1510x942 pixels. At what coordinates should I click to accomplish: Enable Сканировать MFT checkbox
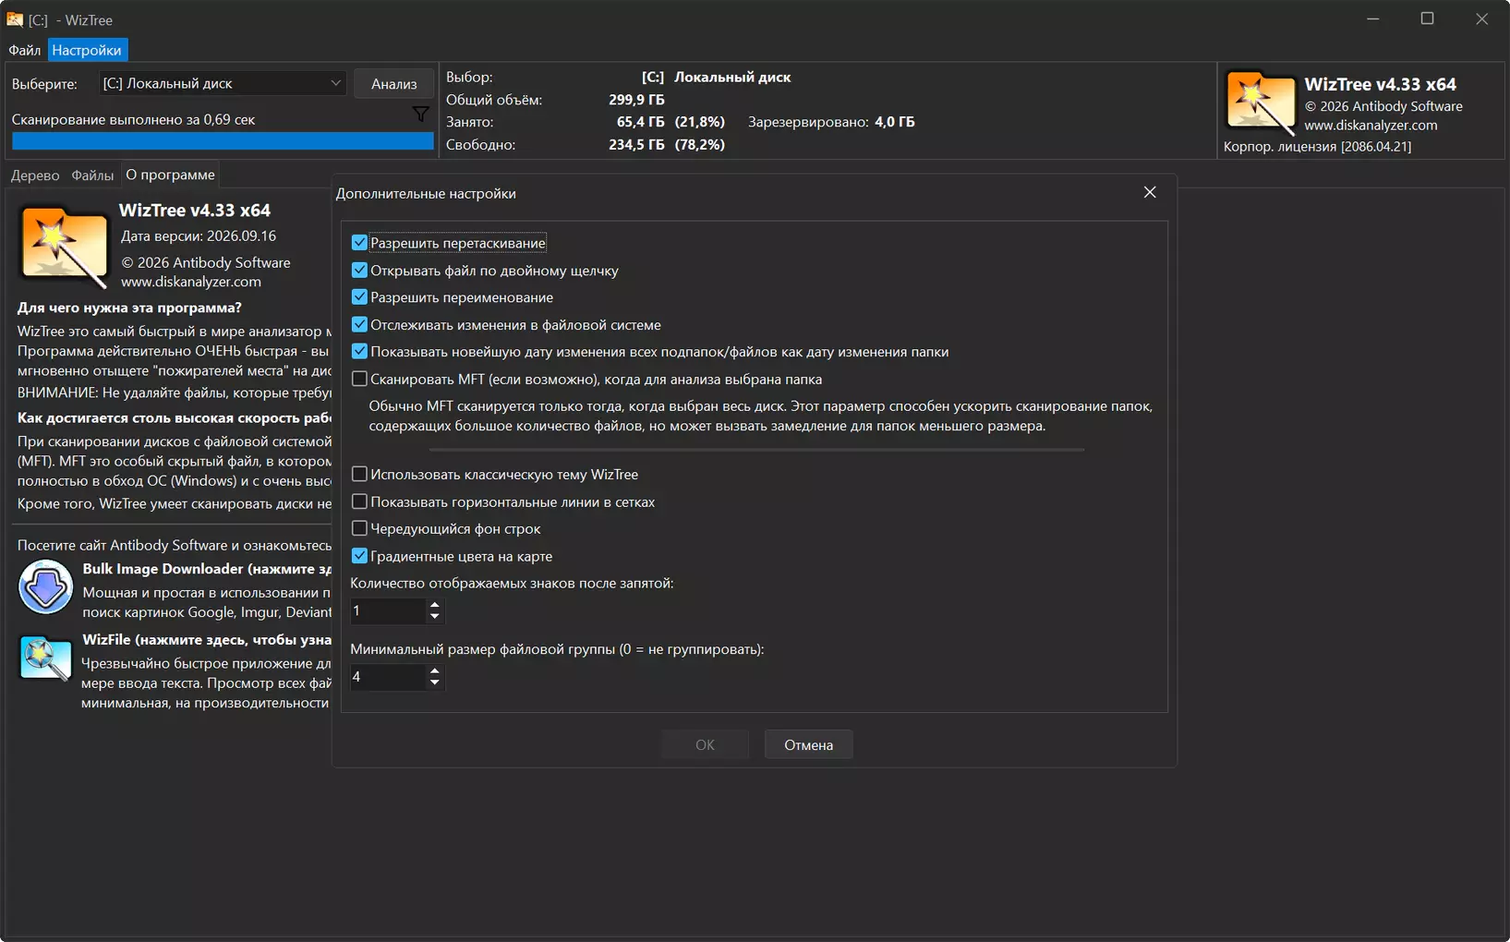(359, 379)
